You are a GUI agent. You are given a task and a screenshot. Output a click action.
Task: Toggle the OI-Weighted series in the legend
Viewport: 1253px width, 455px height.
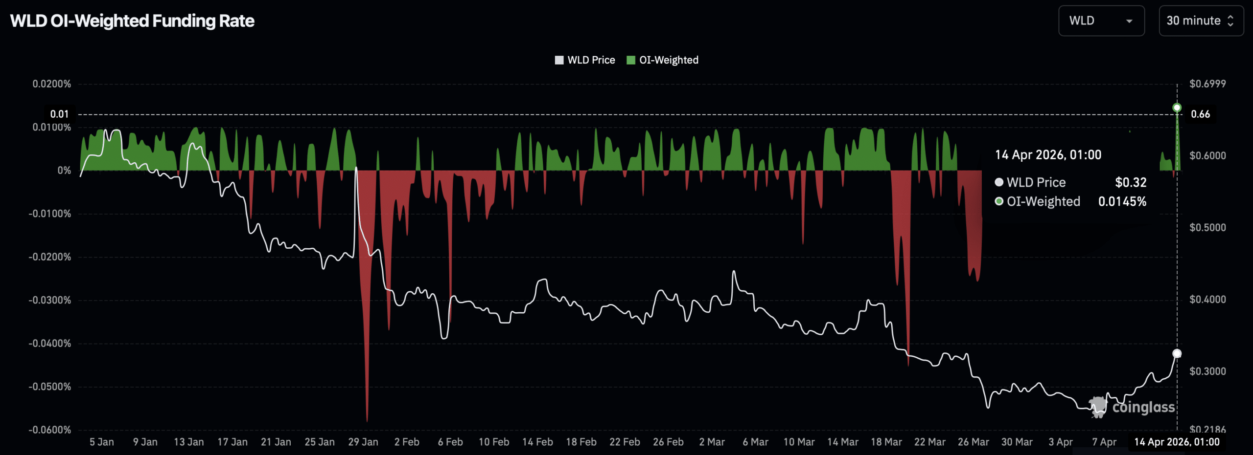click(663, 60)
